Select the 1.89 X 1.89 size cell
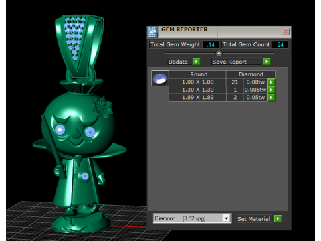This screenshot has height=241, width=321. click(x=197, y=98)
